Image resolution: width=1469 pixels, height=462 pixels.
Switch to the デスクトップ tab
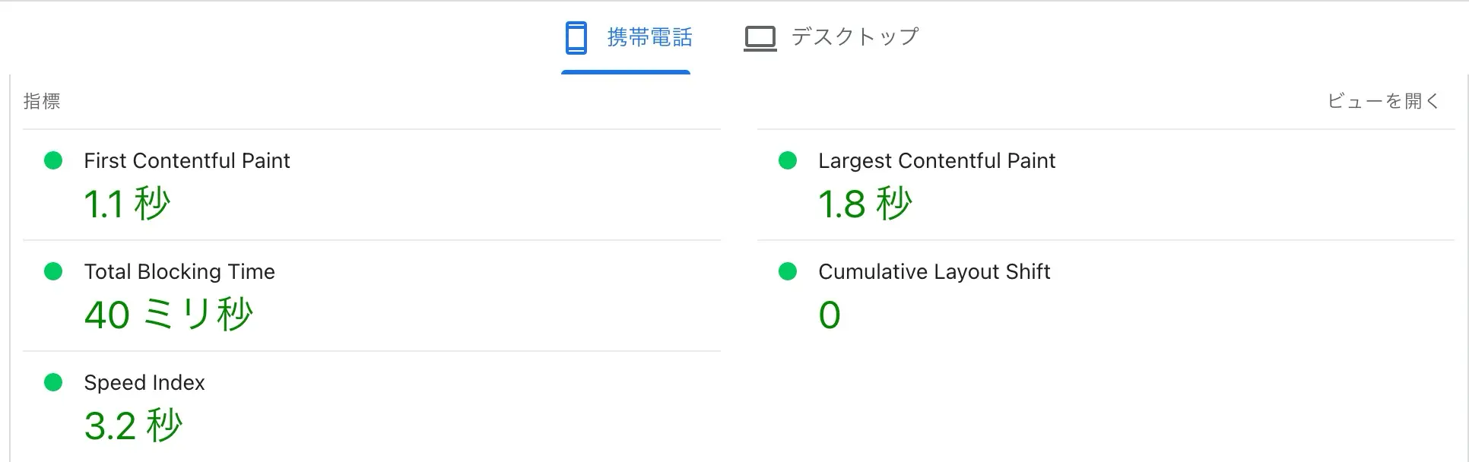point(854,37)
